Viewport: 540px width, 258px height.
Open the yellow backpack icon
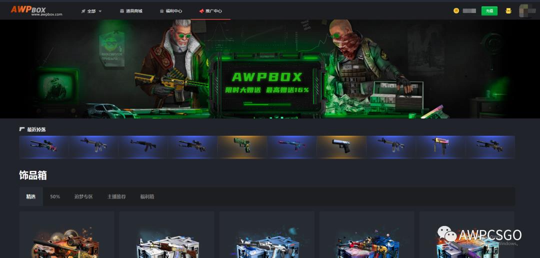508,10
